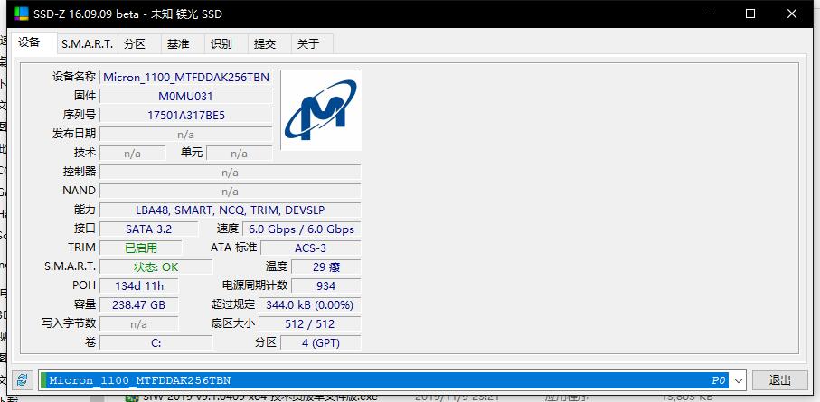Click capacity value 238.47 GB
The image size is (820, 402).
click(x=139, y=304)
